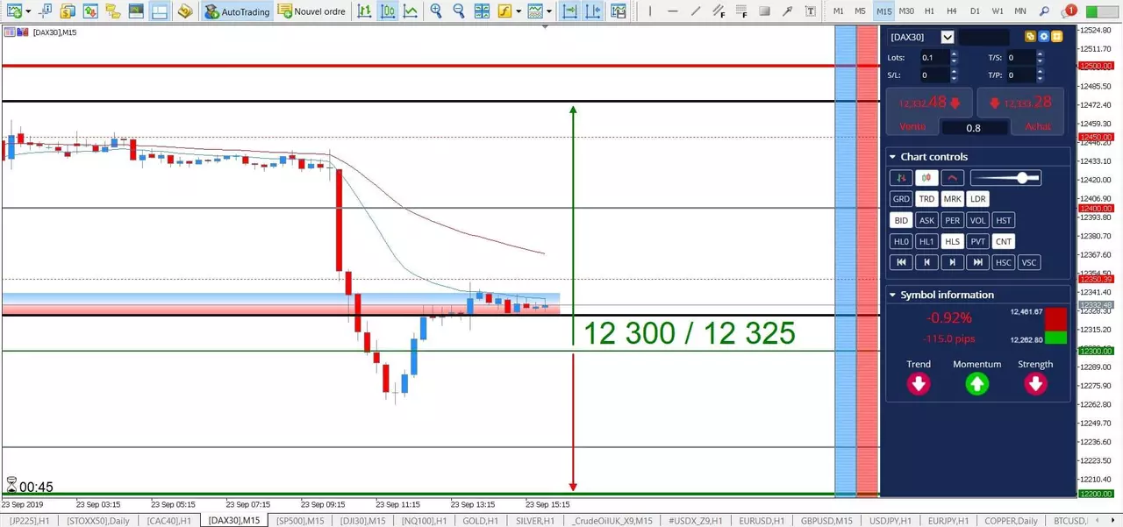Collapse the Chart controls section
1123x527 pixels.
tap(892, 157)
